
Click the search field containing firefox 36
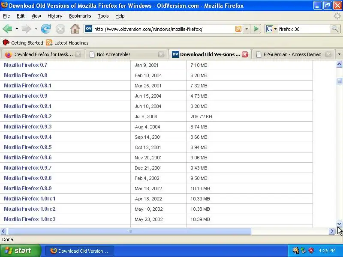coord(304,29)
